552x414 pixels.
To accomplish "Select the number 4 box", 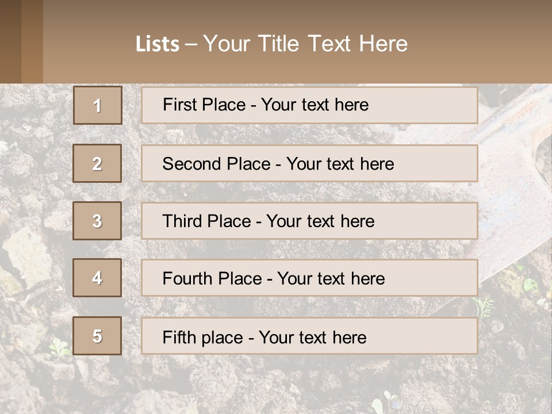I will pos(97,278).
